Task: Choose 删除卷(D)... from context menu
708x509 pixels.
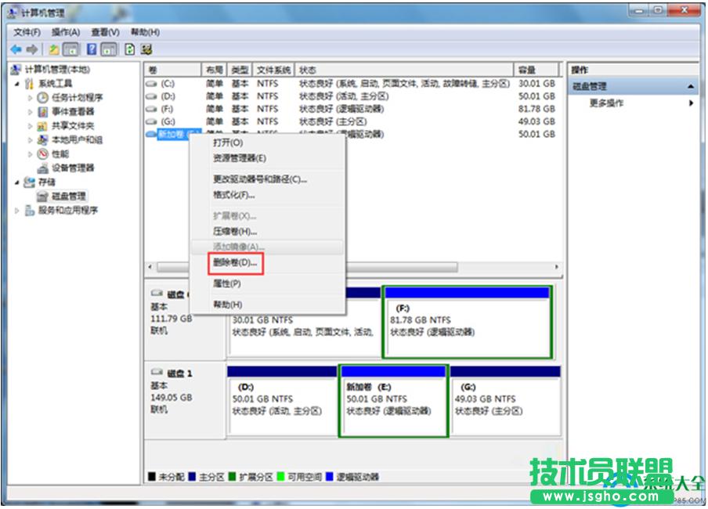Action: pos(267,262)
